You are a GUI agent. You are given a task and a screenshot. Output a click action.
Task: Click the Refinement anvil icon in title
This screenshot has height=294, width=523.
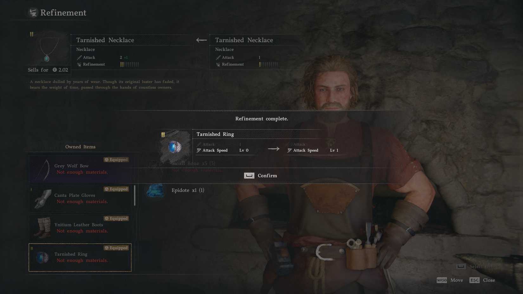pos(33,13)
